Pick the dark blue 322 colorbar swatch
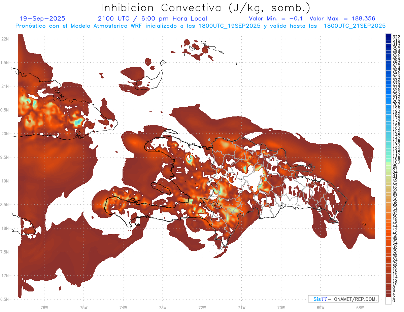The width and height of the screenshot is (404, 312). pyautogui.click(x=388, y=36)
